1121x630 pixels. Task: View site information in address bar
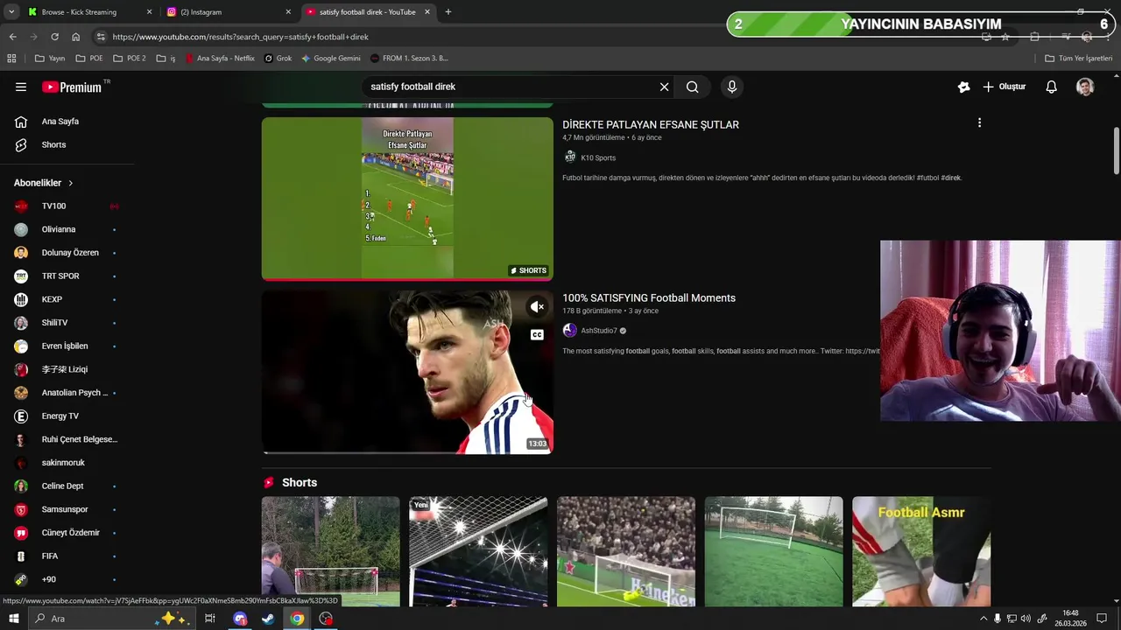click(x=101, y=37)
